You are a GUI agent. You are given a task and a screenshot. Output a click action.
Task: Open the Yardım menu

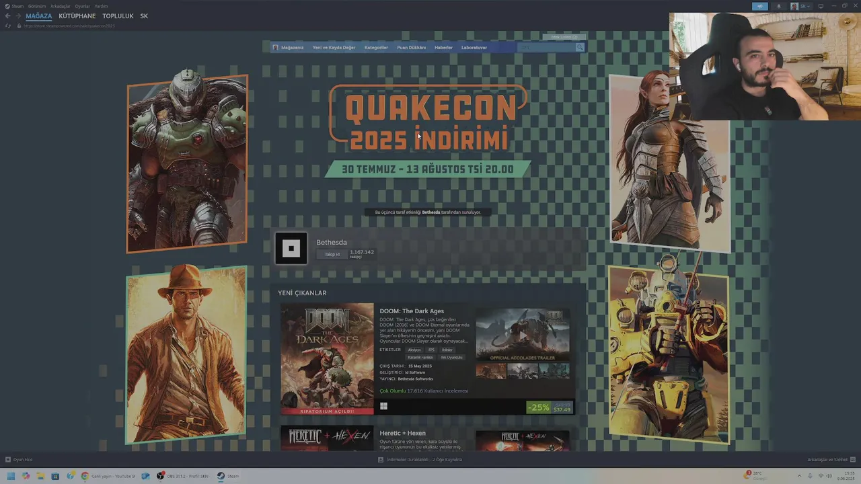[101, 6]
